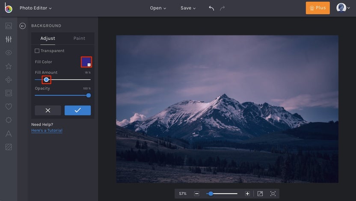Expand the Open dropdown menu

coord(158,8)
